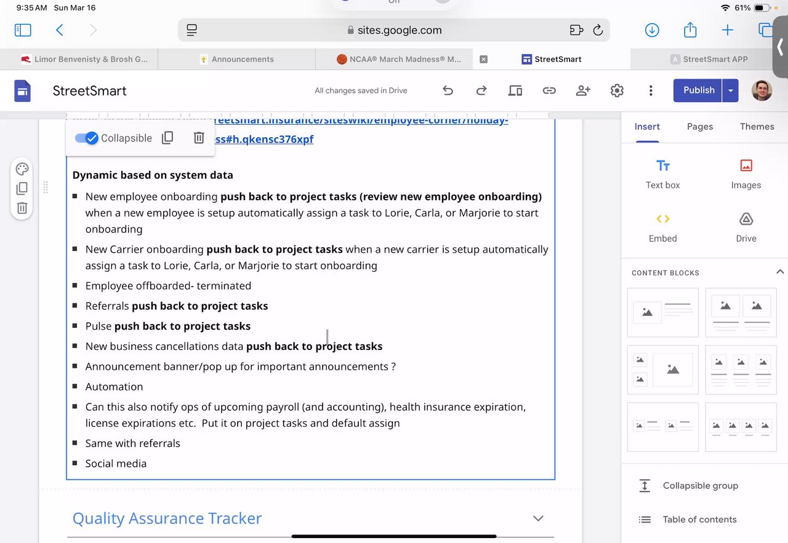Go back with the Safari back arrow
Viewport: 788px width, 543px height.
60,30
